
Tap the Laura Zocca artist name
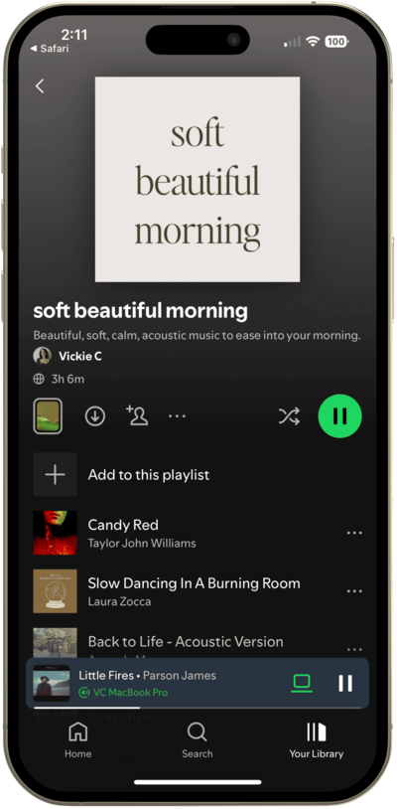(x=119, y=601)
